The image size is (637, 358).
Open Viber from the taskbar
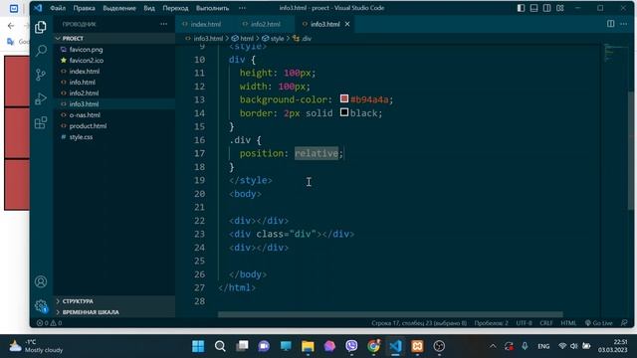(351, 346)
